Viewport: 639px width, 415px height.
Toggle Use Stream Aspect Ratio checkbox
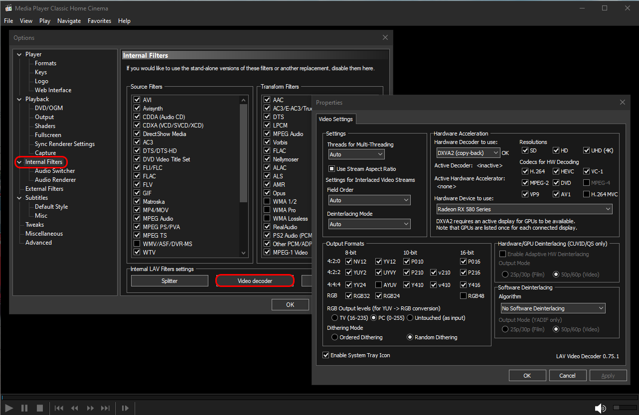331,169
